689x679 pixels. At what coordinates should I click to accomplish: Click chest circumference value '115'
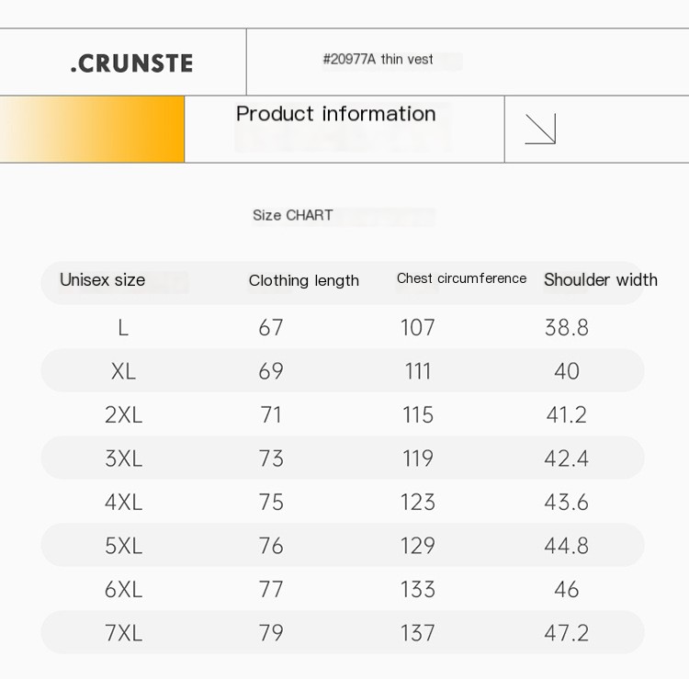pos(418,415)
